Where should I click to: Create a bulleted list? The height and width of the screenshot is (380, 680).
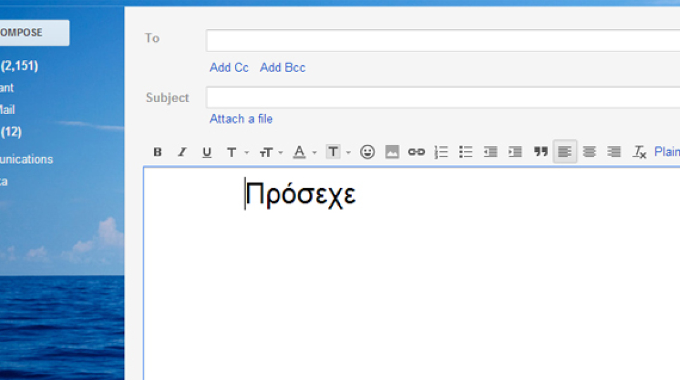466,152
